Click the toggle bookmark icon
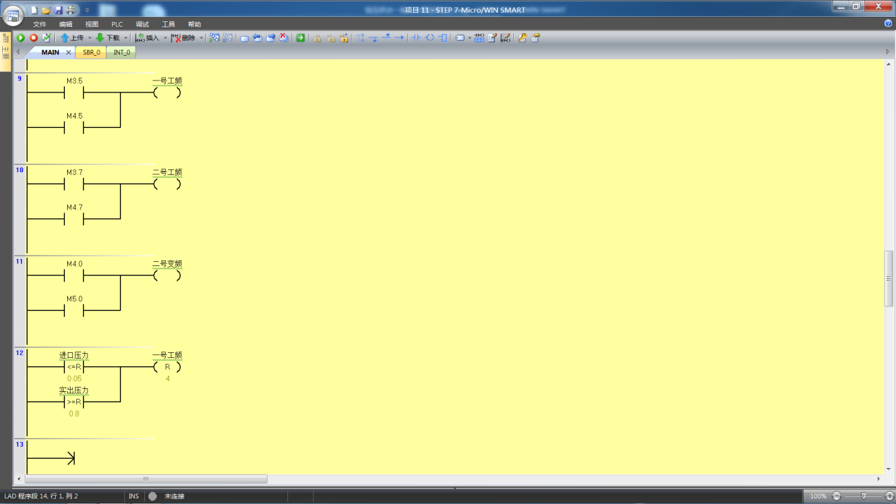Viewport: 896px width, 504px height. pos(244,38)
